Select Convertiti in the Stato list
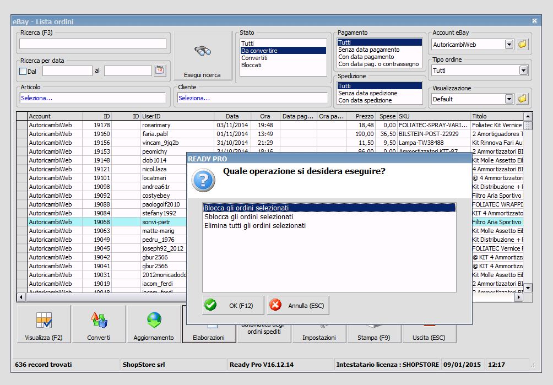Screen dimensions: 553x385 [254, 58]
